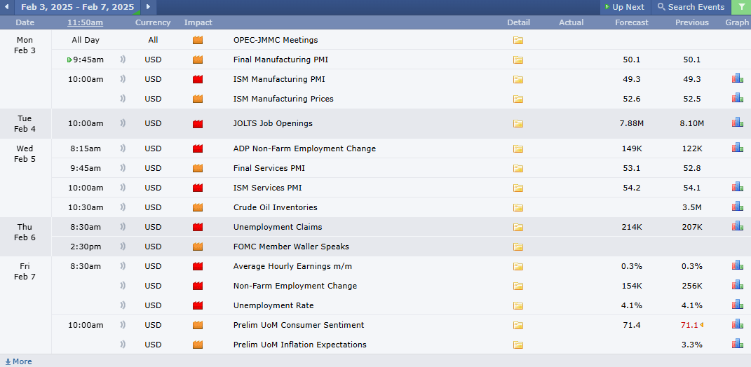
Task: Click the Currency column header
Action: click(153, 22)
